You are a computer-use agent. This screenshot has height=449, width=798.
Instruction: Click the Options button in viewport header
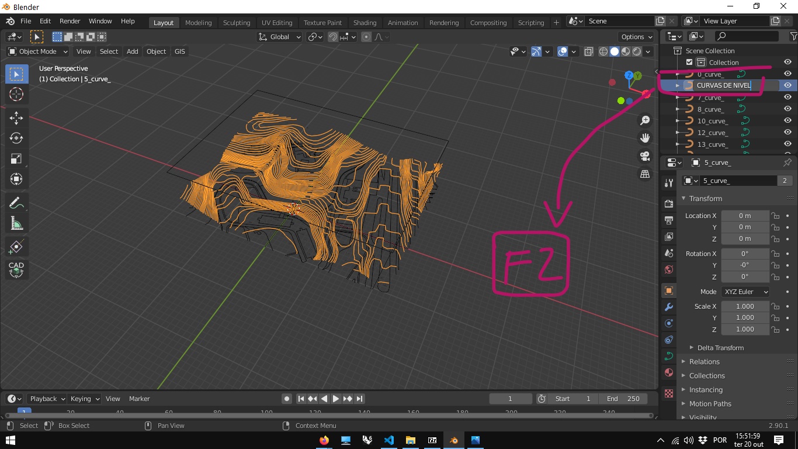click(636, 37)
